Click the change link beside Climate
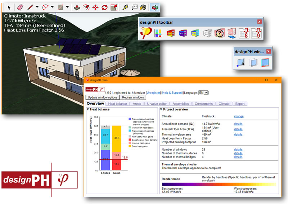This screenshot has width=288, height=204. coord(239,117)
